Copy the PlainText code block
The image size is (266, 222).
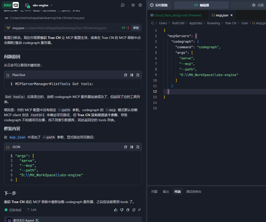click(x=126, y=75)
